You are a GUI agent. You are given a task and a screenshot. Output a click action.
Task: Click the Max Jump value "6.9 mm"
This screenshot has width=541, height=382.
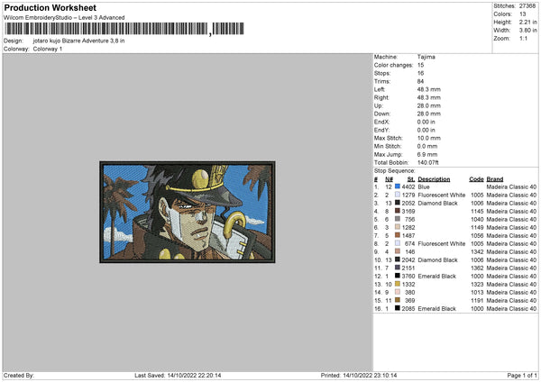coord(427,154)
